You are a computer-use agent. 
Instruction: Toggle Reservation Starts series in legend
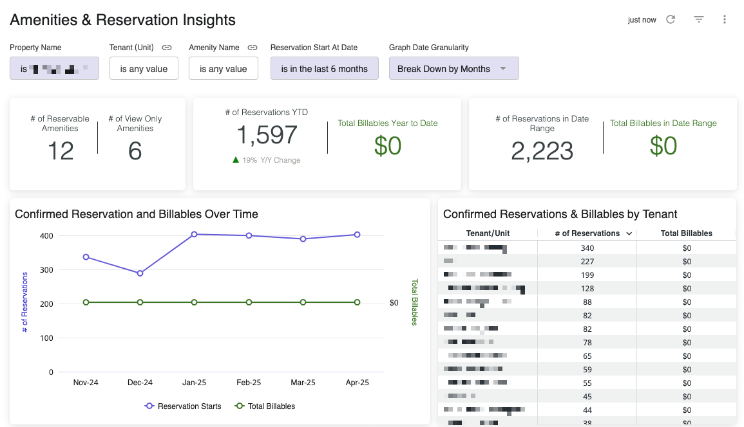tap(183, 406)
